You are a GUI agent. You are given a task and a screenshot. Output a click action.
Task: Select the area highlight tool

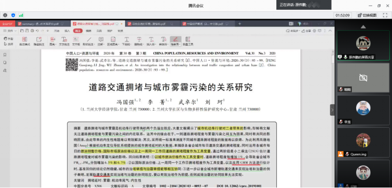(x=113, y=41)
